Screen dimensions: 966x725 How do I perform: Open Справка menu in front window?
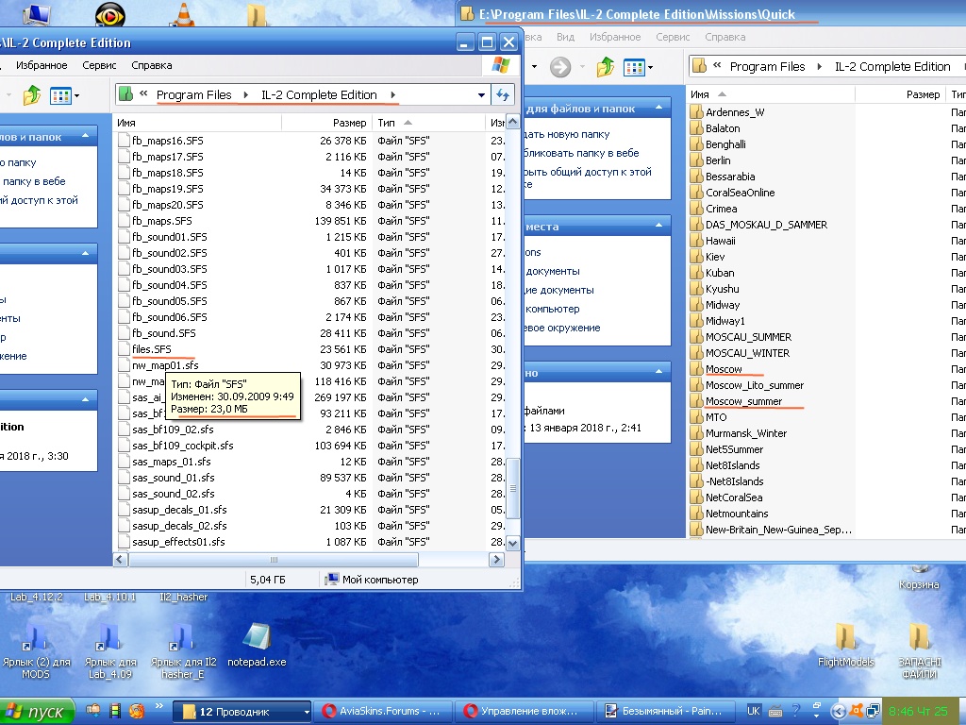(152, 65)
